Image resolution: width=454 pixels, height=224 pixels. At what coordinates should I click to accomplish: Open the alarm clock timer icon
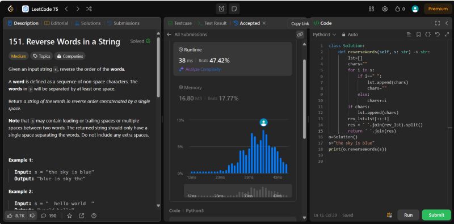(x=221, y=9)
